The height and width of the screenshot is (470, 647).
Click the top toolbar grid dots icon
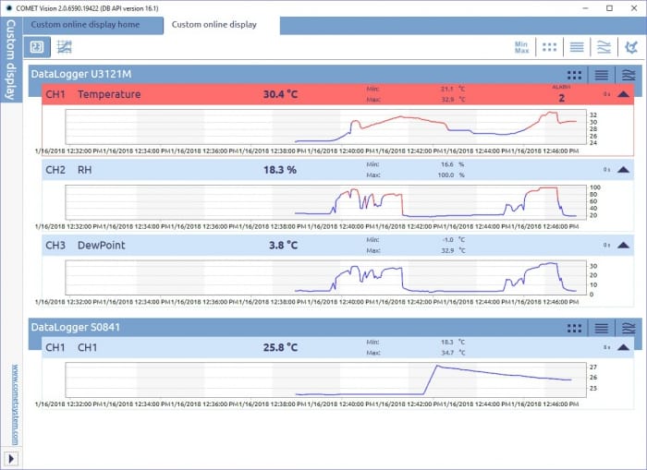point(550,46)
